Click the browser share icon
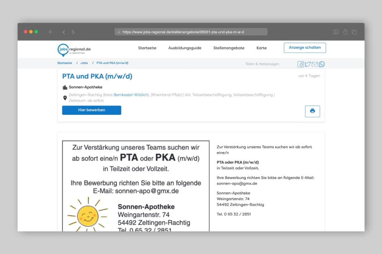The image size is (382, 254). tap(345, 32)
